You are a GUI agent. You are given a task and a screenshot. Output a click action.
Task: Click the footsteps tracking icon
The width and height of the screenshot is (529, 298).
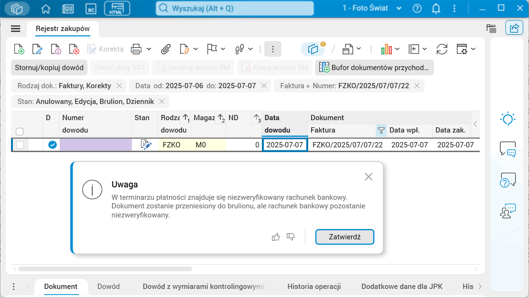239,49
